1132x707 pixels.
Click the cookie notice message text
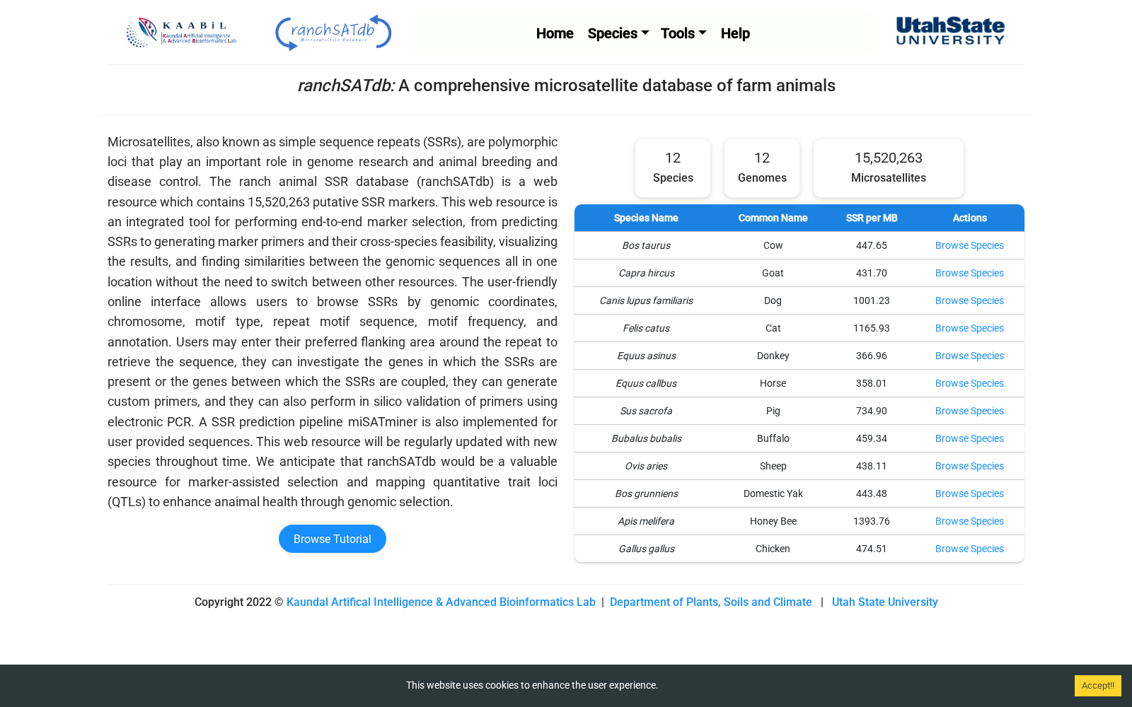(532, 685)
